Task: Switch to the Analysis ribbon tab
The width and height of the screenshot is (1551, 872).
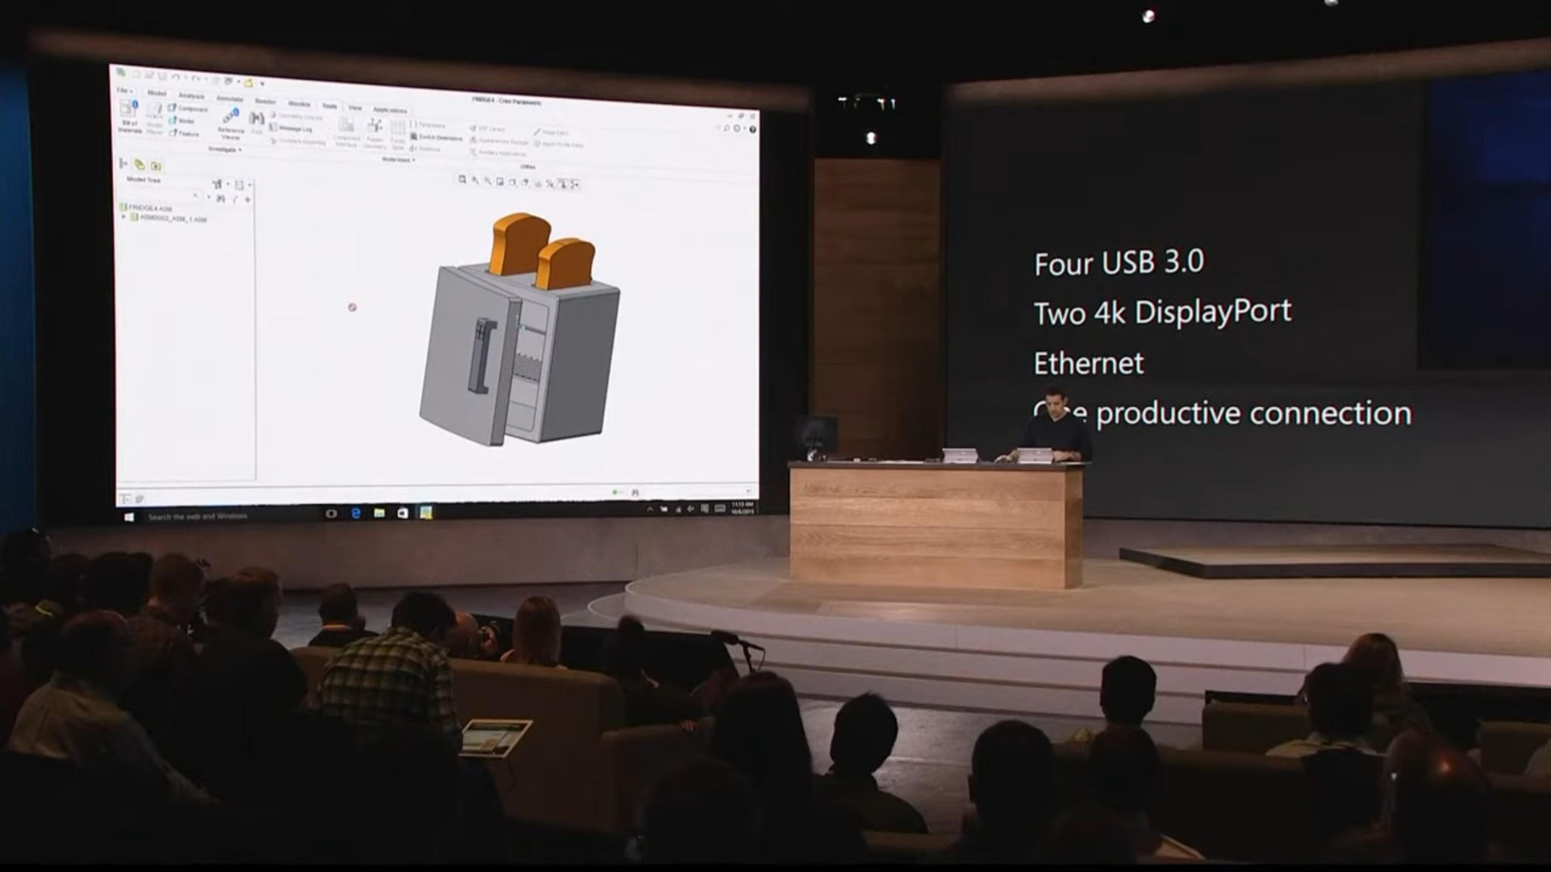Action: [191, 96]
